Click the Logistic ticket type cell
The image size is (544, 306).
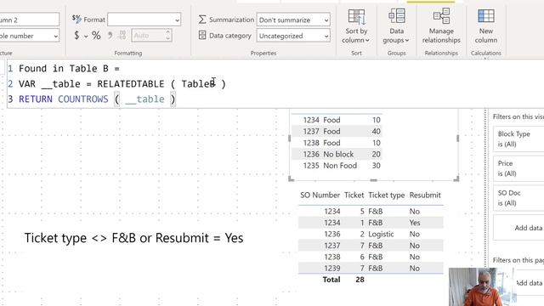381,235
